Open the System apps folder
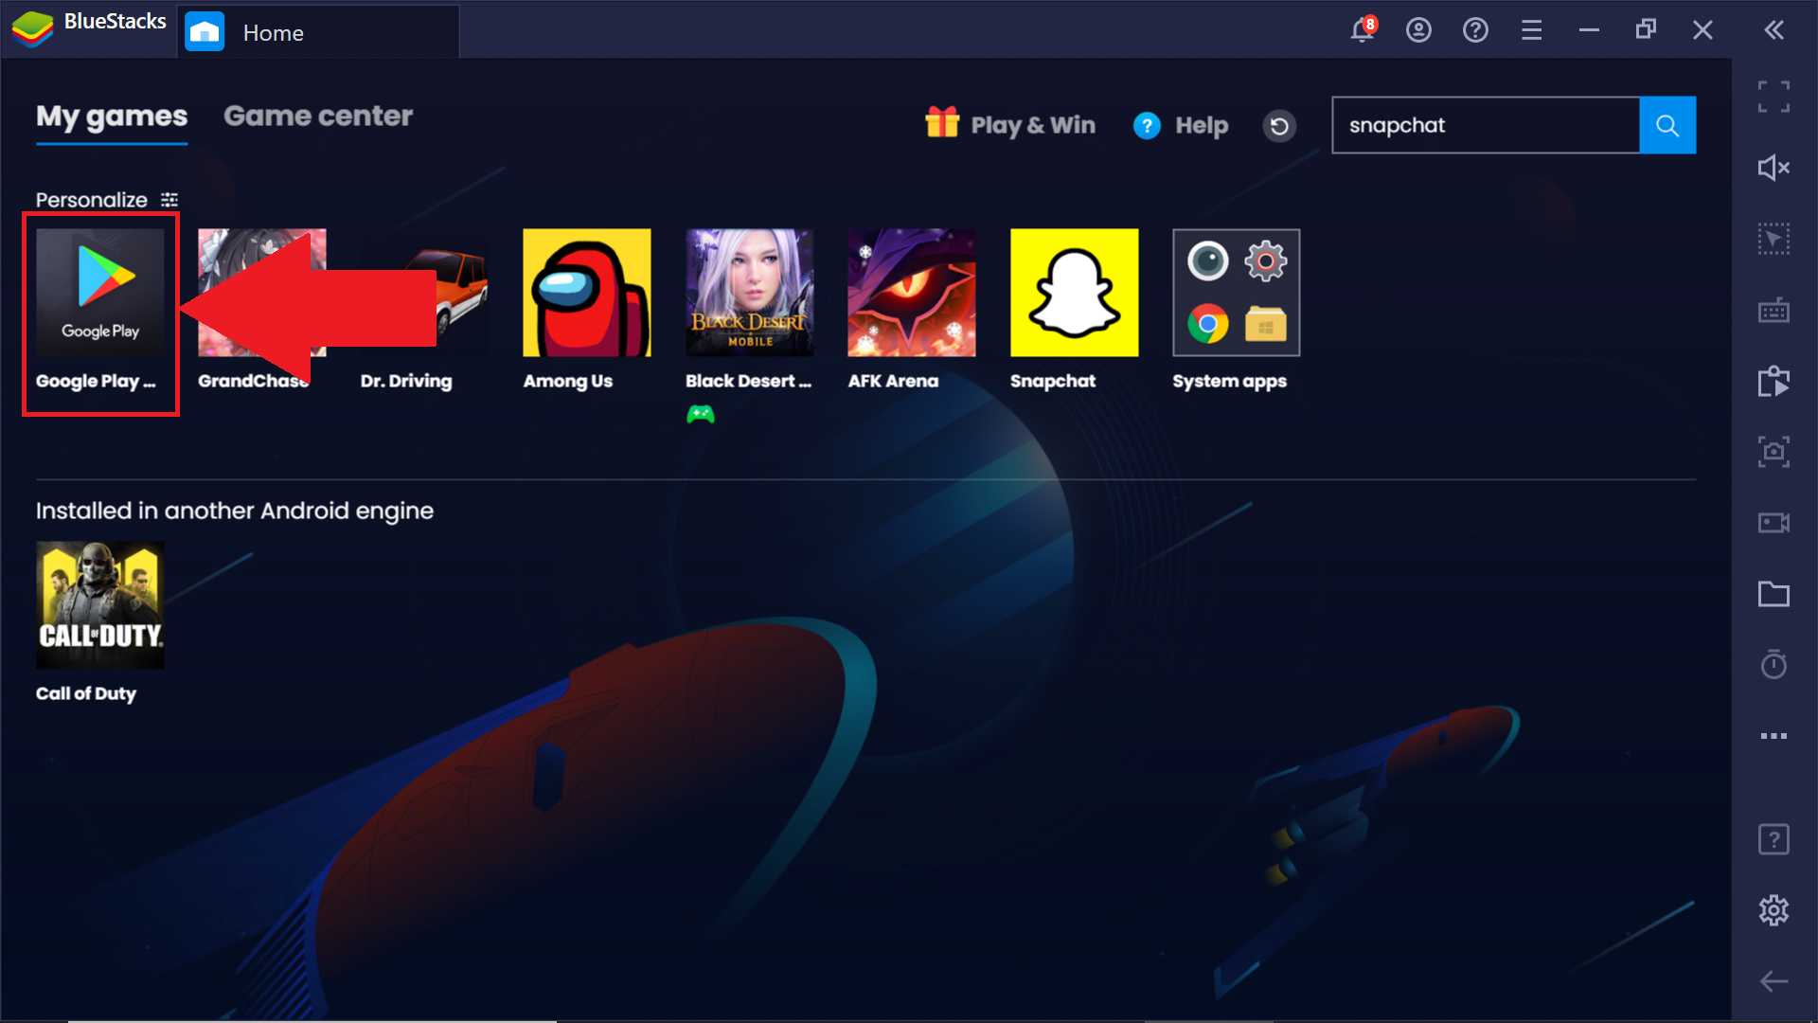The width and height of the screenshot is (1818, 1023). (1237, 293)
